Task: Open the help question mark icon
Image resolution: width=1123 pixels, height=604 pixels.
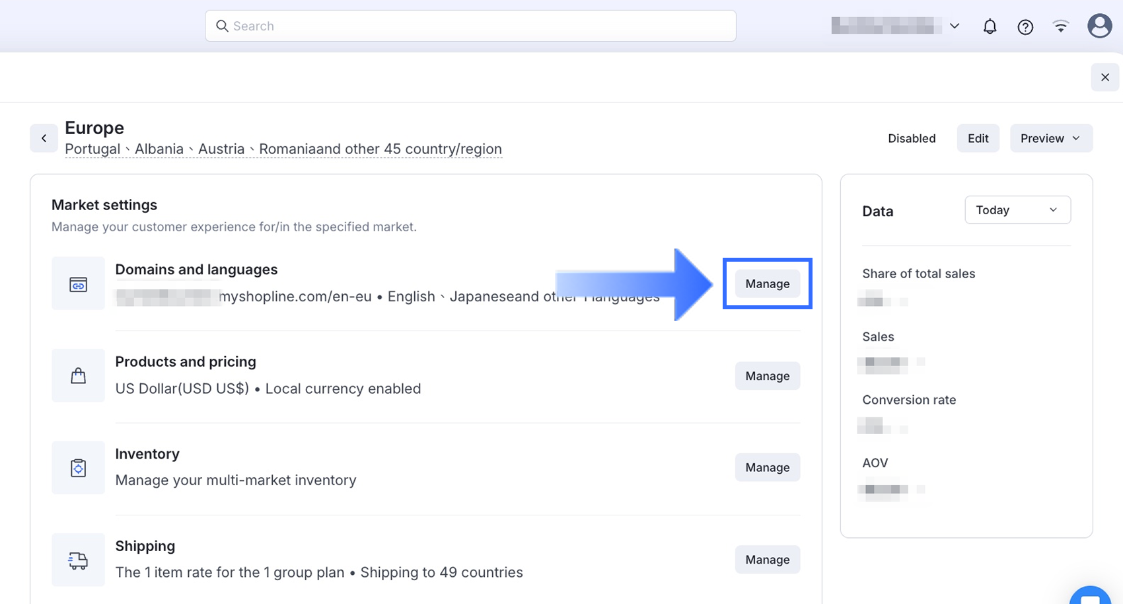Action: [1025, 26]
